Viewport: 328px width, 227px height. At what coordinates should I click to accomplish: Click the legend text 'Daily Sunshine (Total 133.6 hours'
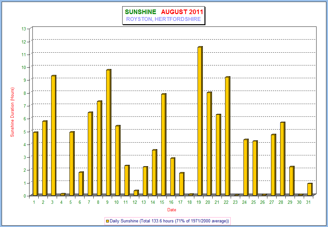142,221
